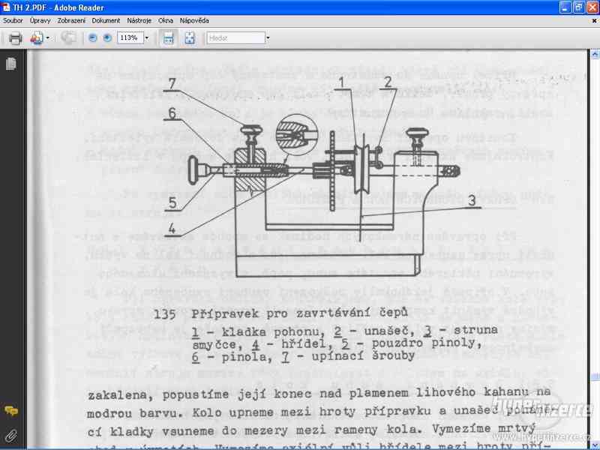
Task: Click the vertical scrollbar up arrow
Action: 594,54
